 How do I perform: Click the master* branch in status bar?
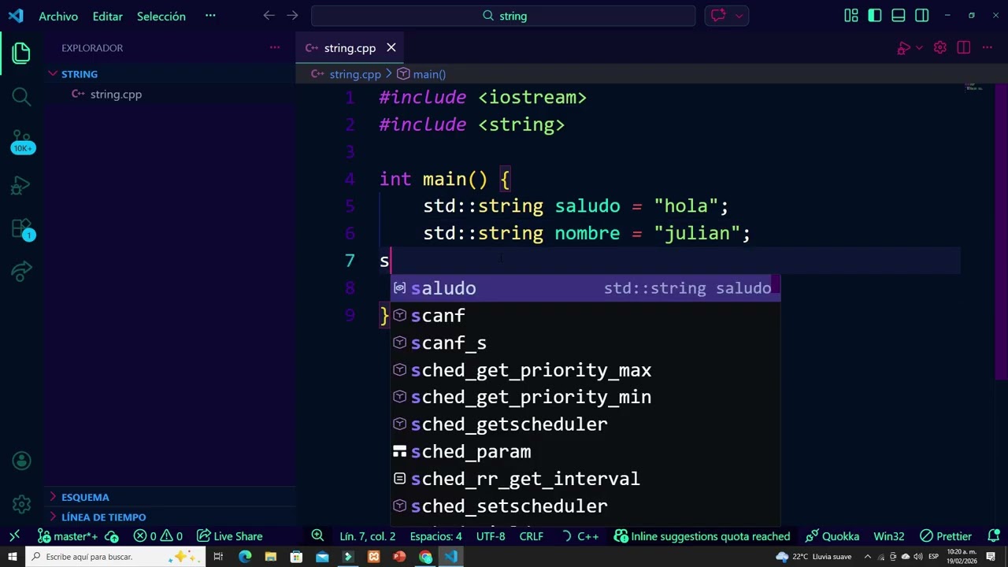[x=68, y=536]
